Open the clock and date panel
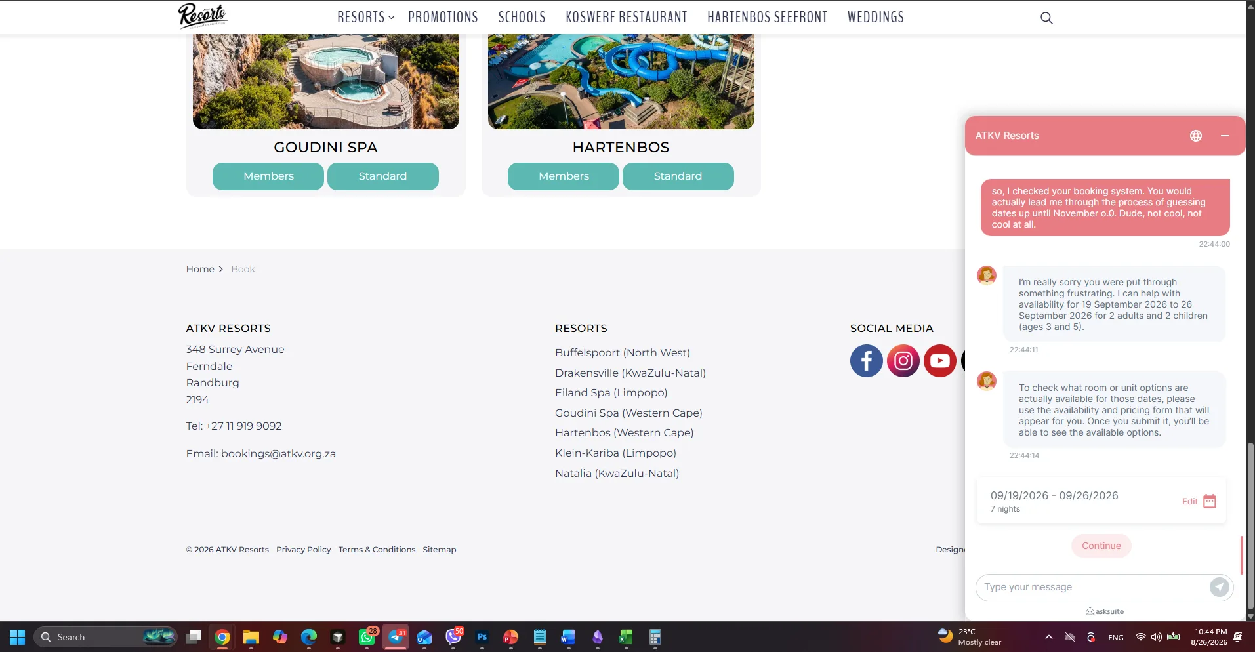This screenshot has width=1255, height=652. 1210,637
